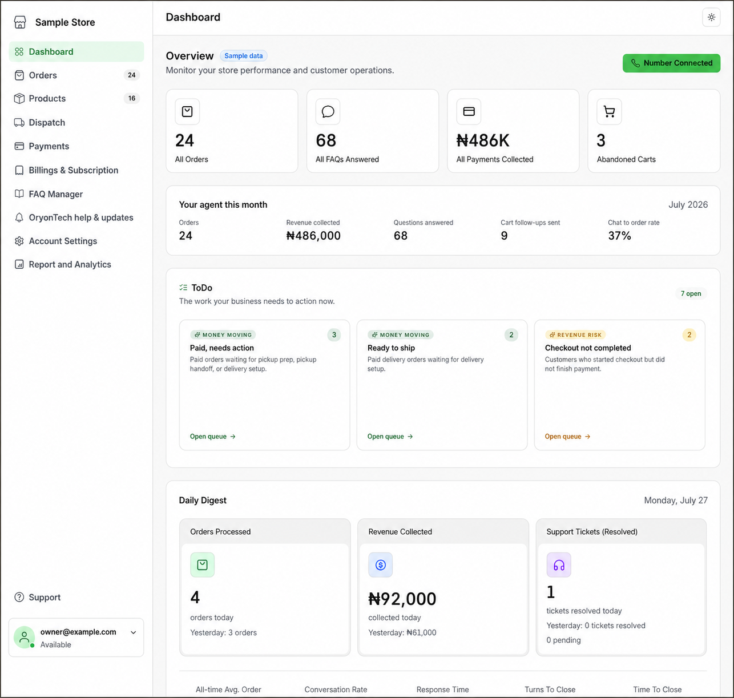
Task: Open FAQ Manager from sidebar
Action: click(76, 194)
